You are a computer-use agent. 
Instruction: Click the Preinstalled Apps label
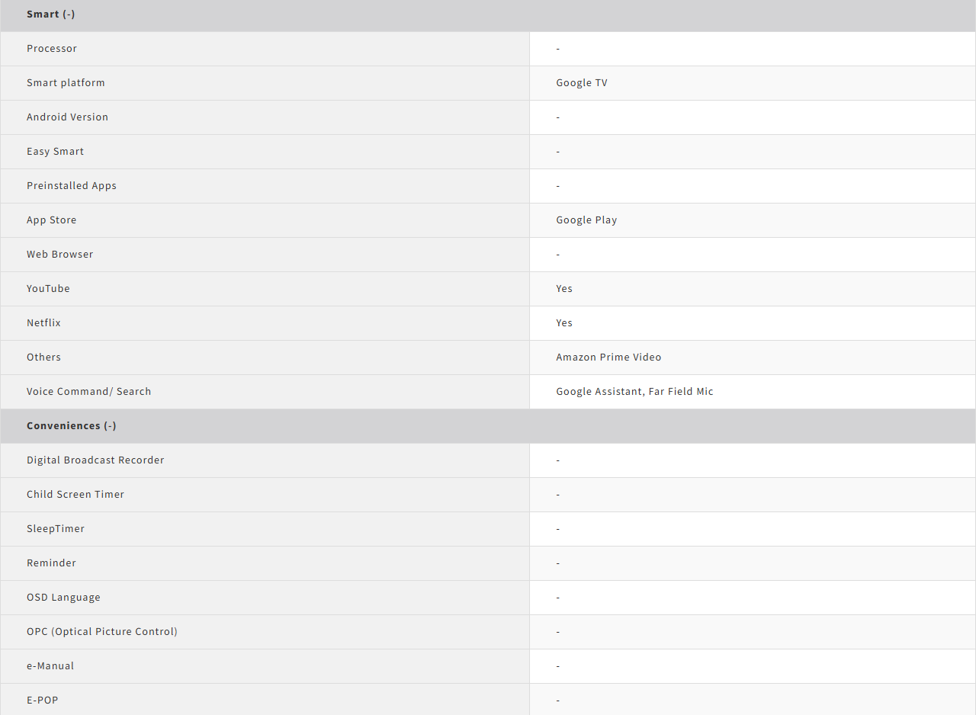tap(72, 186)
